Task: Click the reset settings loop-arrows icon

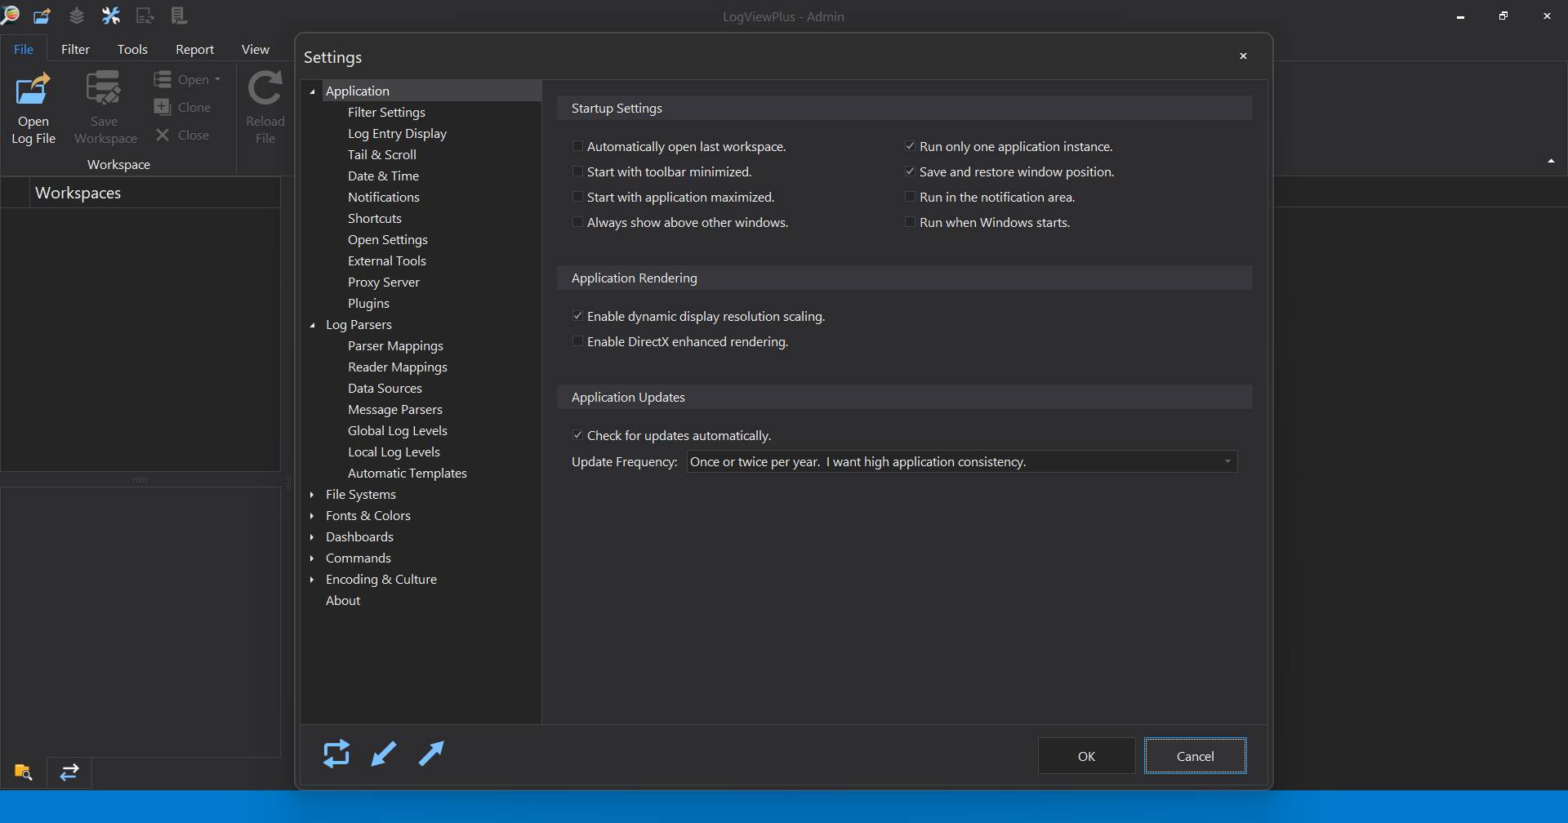Action: tap(336, 754)
